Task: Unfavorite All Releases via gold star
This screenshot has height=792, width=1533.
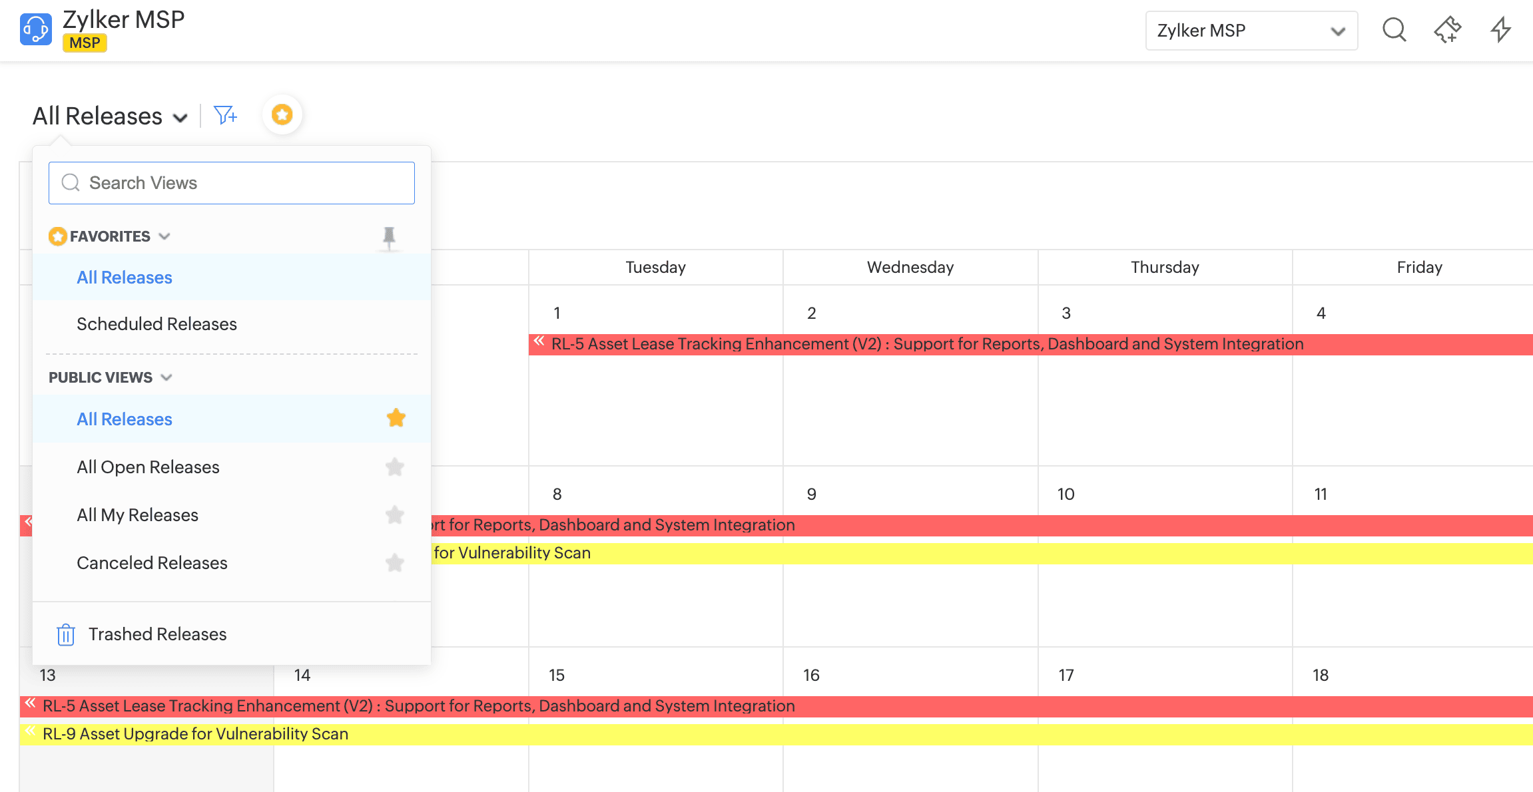Action: coord(396,418)
